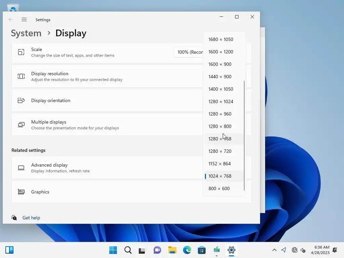Open File Explorer from the taskbar
This screenshot has width=344, height=258.
[x=172, y=250]
